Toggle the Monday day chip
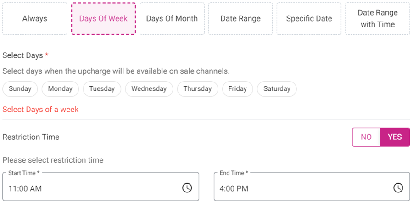Viewport: 413px width, 203px height. [60, 89]
